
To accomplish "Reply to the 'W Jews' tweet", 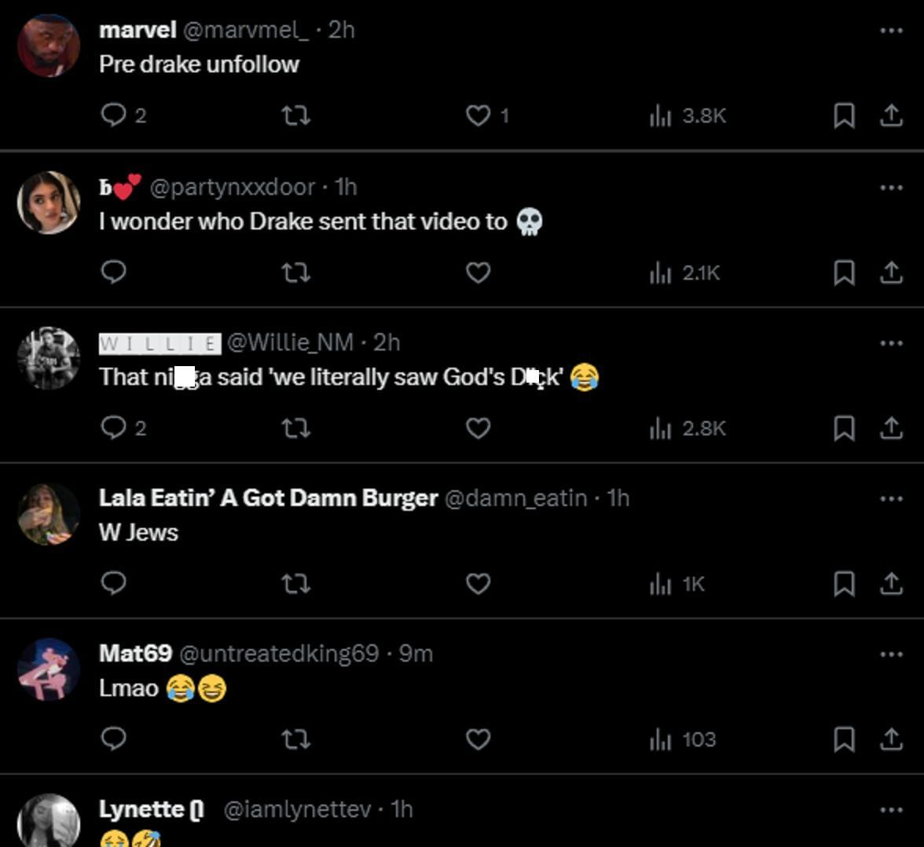I will [114, 584].
